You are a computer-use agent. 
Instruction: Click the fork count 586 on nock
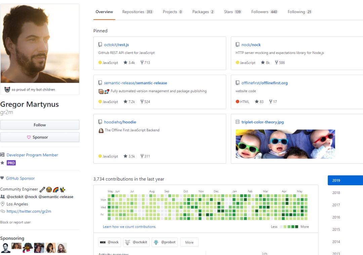point(280,62)
